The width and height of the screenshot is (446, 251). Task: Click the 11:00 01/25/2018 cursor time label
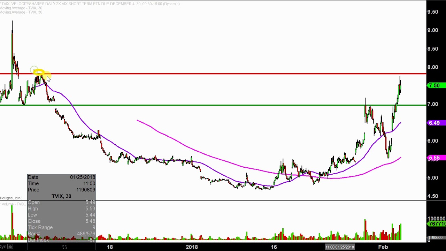click(x=340, y=247)
